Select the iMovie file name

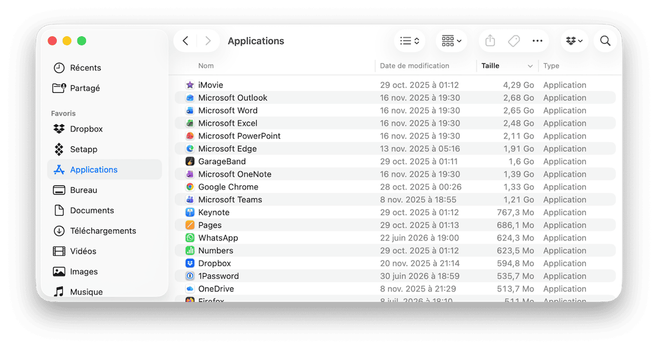[x=210, y=85]
